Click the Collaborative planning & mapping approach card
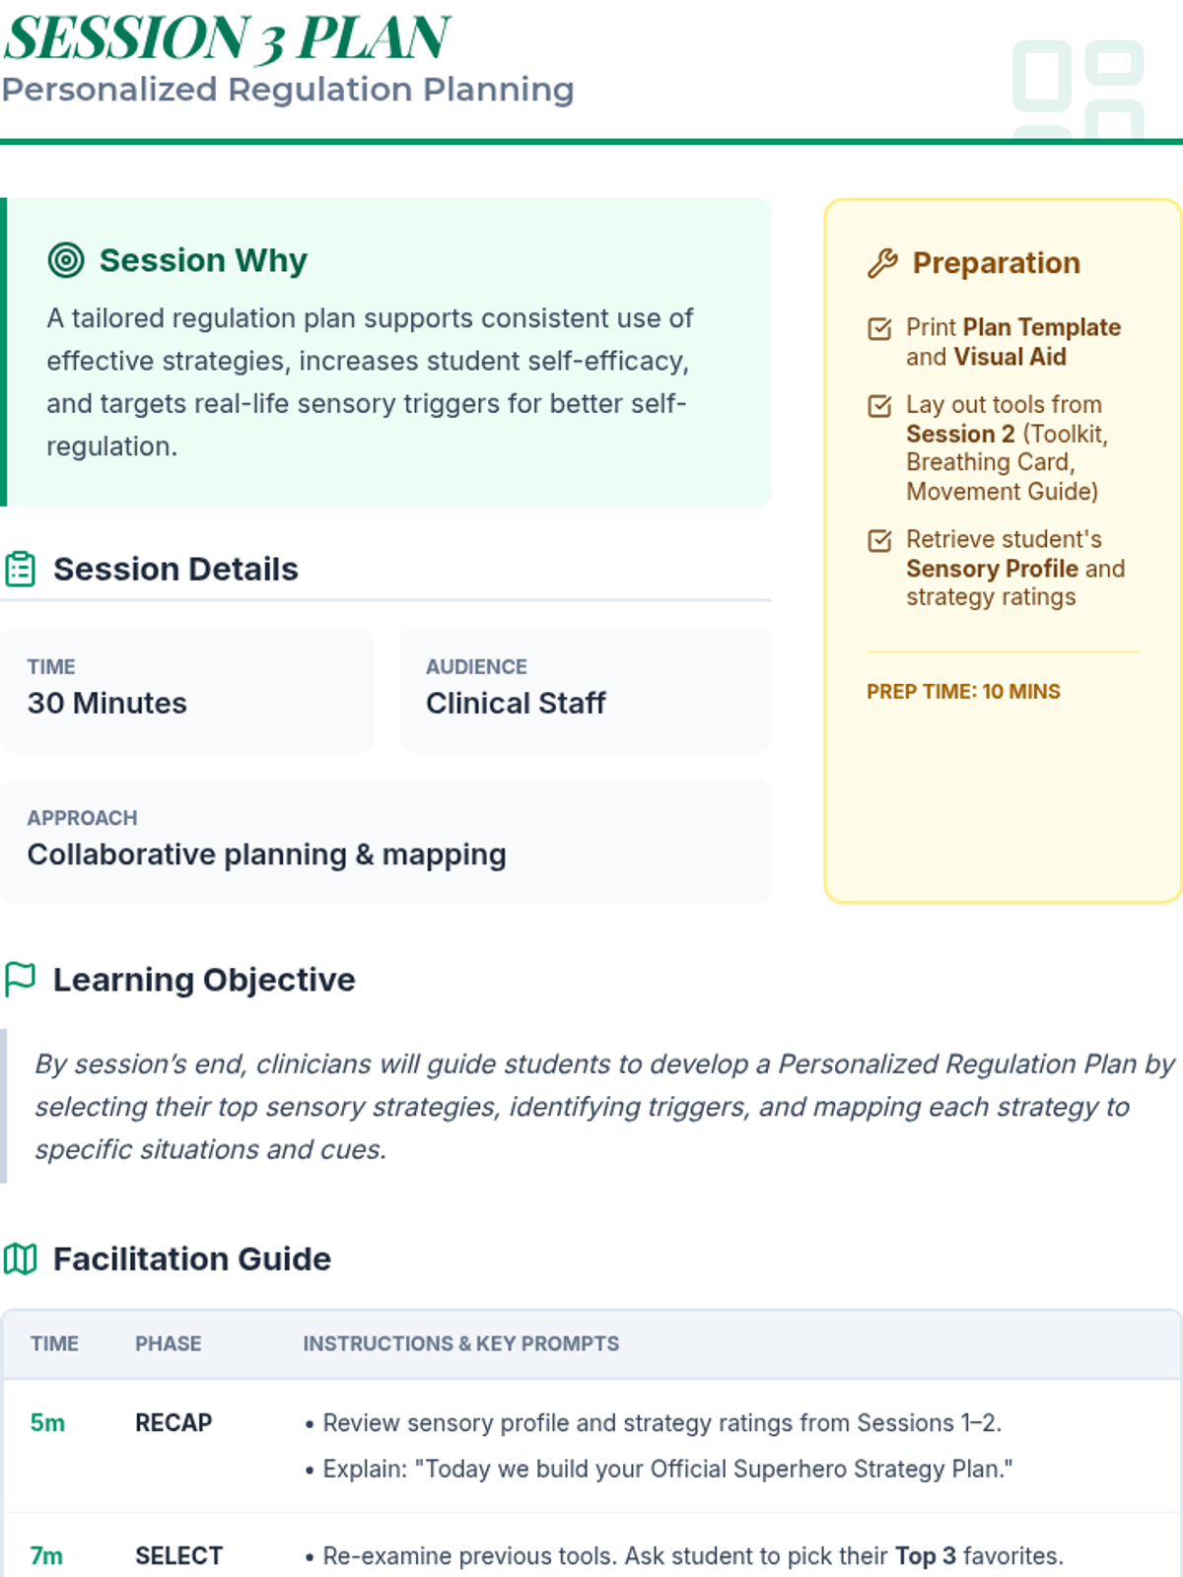This screenshot has height=1577, width=1183. pyautogui.click(x=384, y=841)
